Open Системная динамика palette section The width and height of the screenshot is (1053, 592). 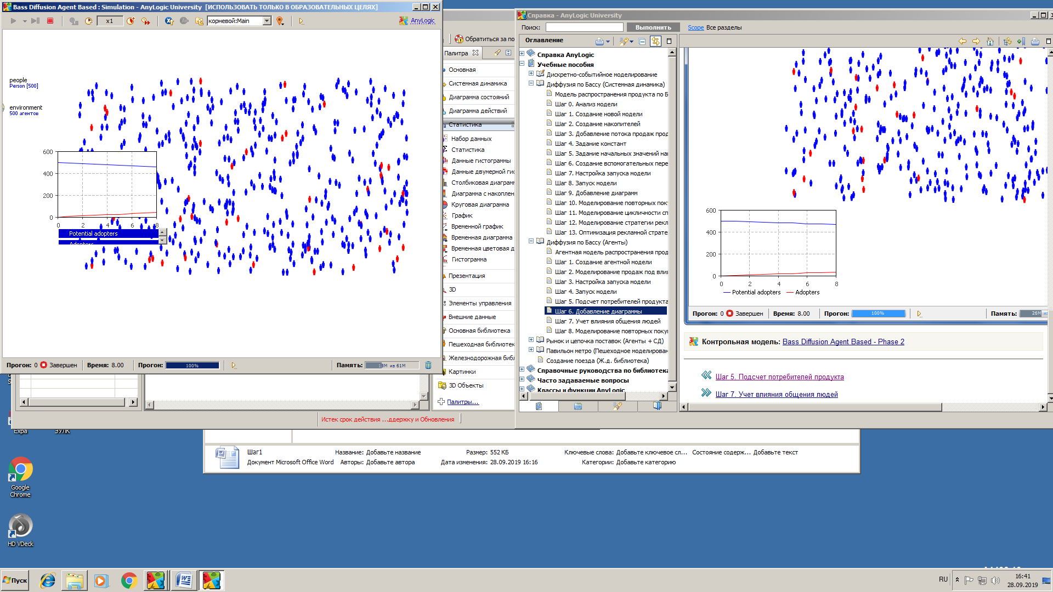tap(478, 83)
